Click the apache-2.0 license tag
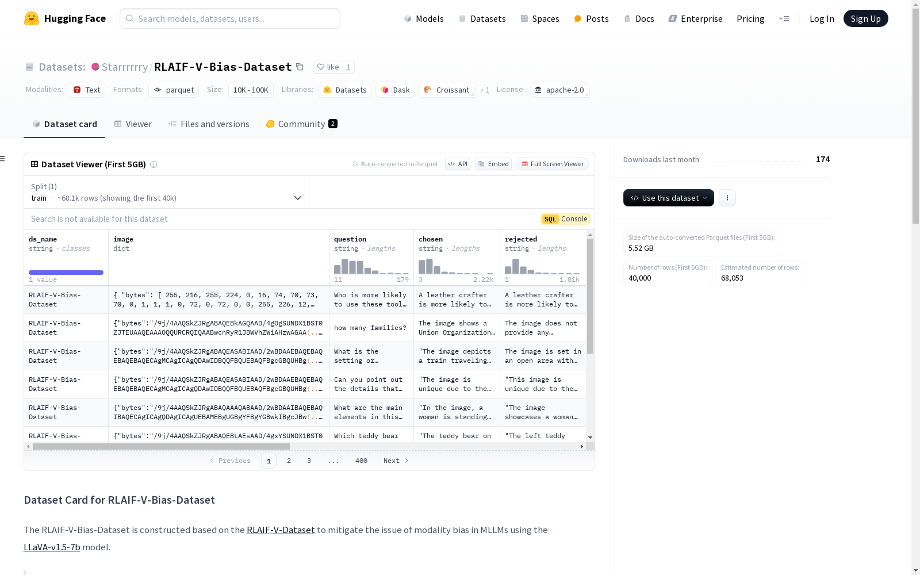Image resolution: width=920 pixels, height=575 pixels. point(559,90)
